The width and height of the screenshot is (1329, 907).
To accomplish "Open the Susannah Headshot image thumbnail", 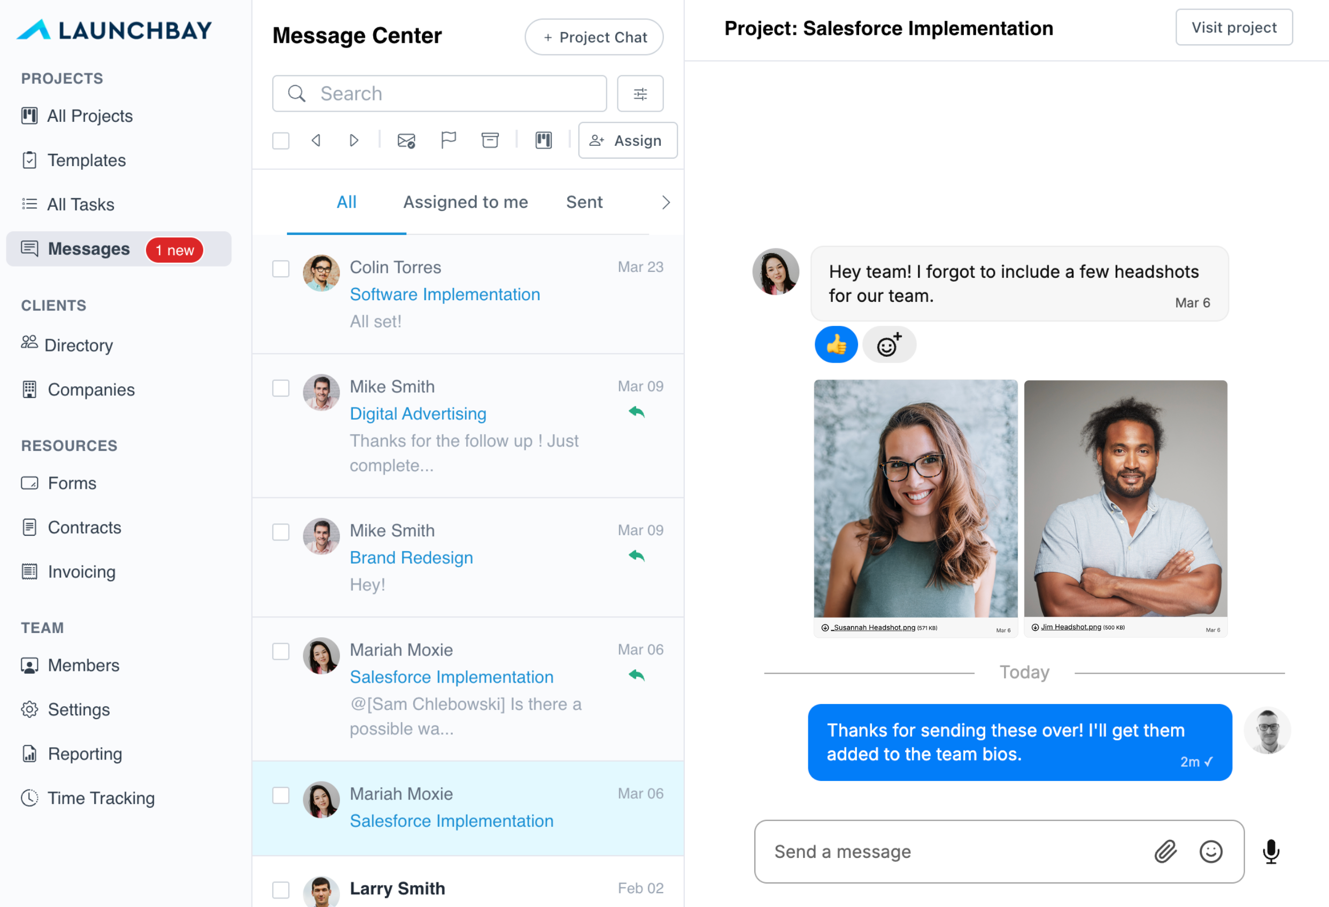I will tap(915, 498).
